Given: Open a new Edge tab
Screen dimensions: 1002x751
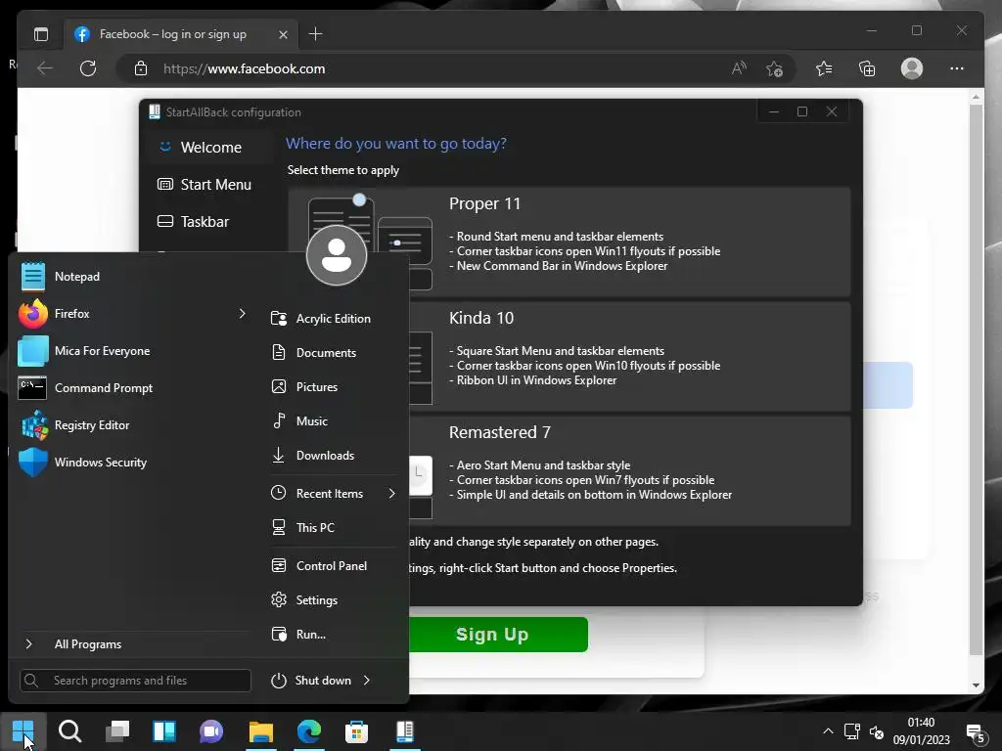Looking at the screenshot, I should [x=315, y=34].
